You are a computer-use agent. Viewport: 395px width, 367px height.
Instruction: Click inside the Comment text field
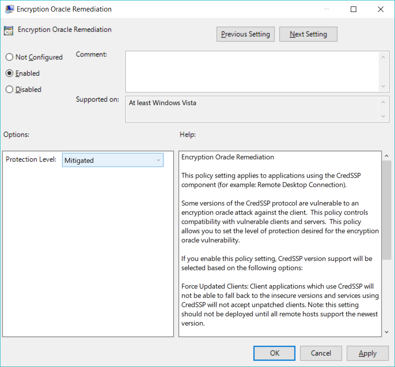click(x=252, y=71)
